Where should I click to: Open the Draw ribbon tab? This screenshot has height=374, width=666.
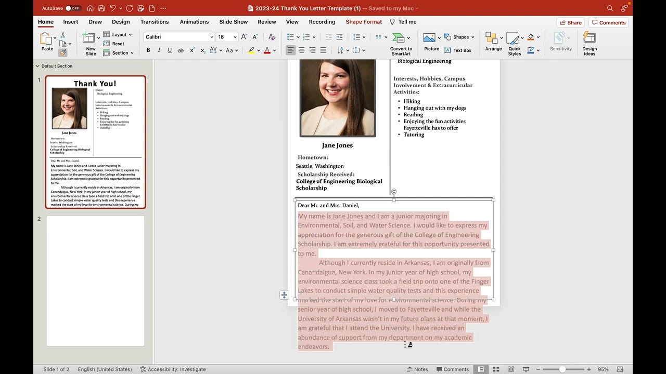(95, 22)
